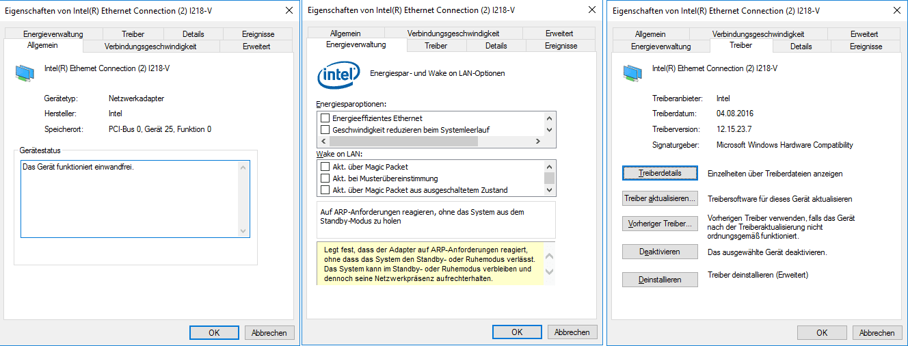Click driver date 04.08.2016

(x=735, y=114)
